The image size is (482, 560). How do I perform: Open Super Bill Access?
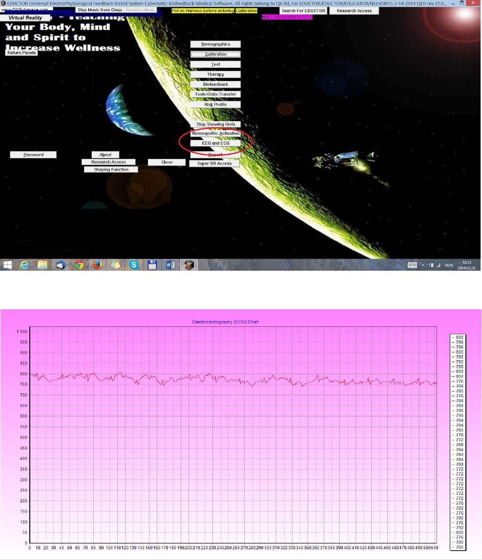click(214, 164)
